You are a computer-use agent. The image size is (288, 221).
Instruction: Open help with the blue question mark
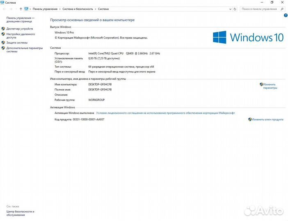[286, 16]
